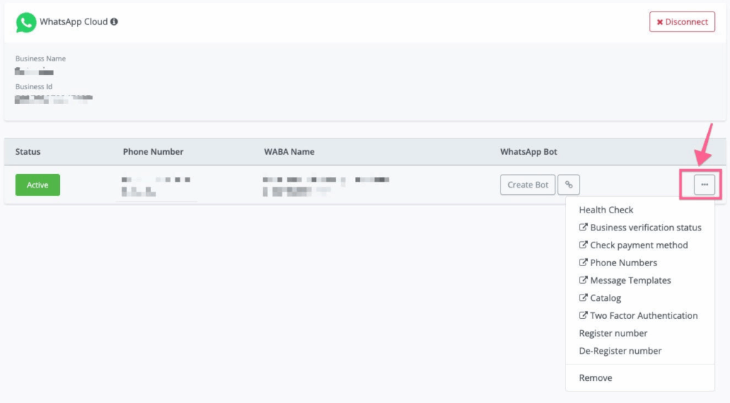
Task: Select Health Check from the menu
Action: pos(606,210)
